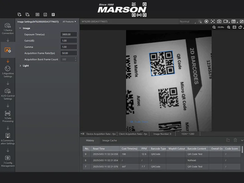The image size is (244, 183).
Task: Click the cost time value 447
Action: [x=124, y=167]
